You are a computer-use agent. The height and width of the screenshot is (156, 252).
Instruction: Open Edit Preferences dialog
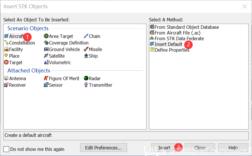pyautogui.click(x=103, y=148)
